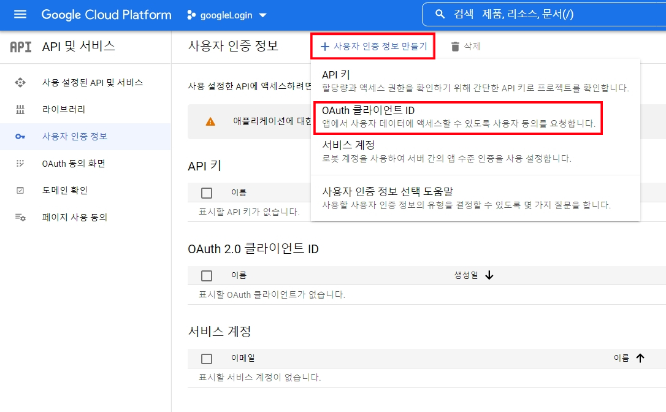The height and width of the screenshot is (412, 666).
Task: Expand the googleLogin project dropdown arrow
Action: pyautogui.click(x=263, y=15)
